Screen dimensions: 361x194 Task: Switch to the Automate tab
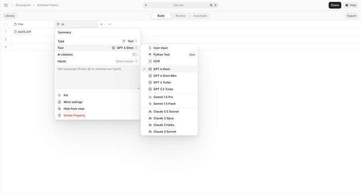200,16
